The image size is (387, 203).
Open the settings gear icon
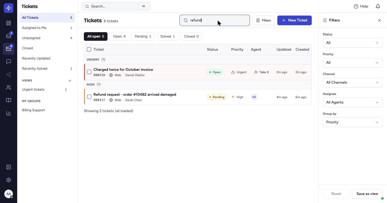[x=9, y=180]
